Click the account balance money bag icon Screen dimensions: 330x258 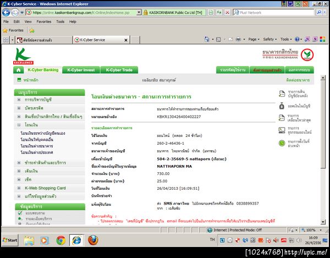282,106
